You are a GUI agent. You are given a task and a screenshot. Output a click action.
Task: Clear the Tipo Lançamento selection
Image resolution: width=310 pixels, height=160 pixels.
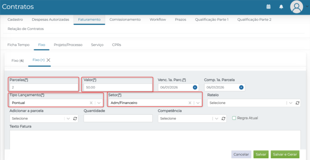(91, 103)
